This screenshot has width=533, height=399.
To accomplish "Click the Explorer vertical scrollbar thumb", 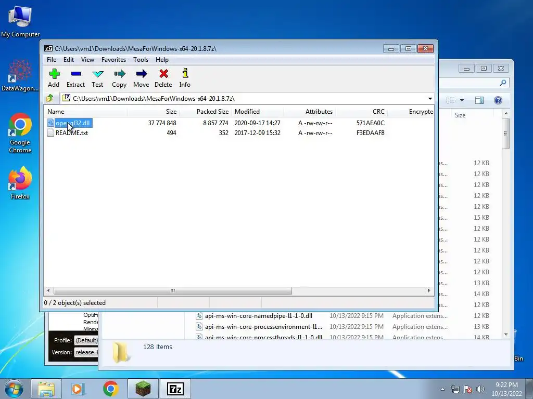I will point(506,134).
